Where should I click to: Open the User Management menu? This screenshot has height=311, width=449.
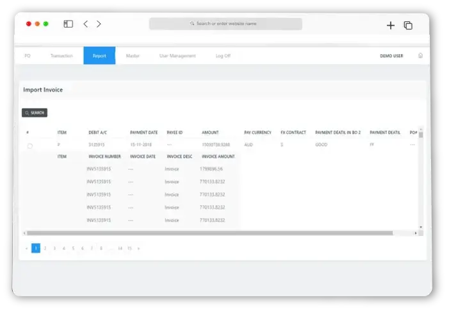click(x=177, y=56)
